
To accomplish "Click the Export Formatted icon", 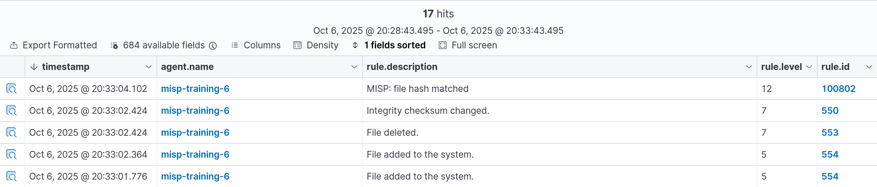I will coord(14,45).
